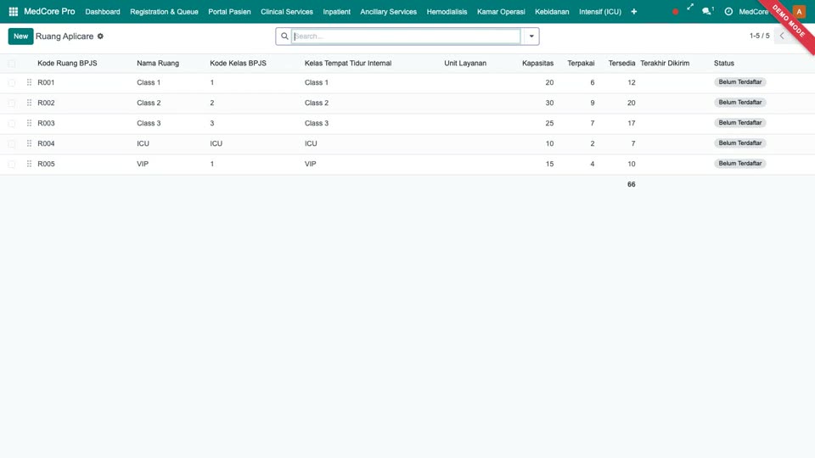Open Dashboard menu
This screenshot has width=815, height=458.
click(x=103, y=11)
